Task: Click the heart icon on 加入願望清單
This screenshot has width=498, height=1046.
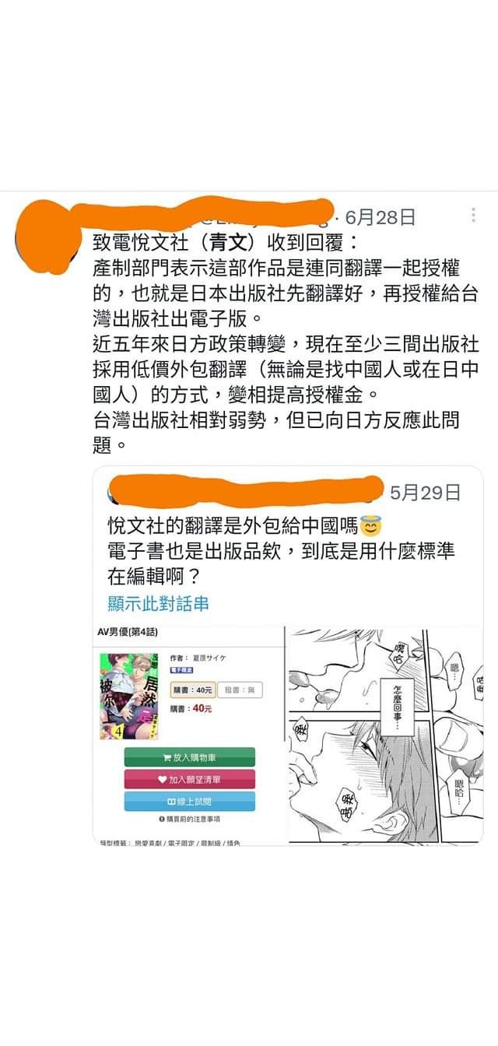Action: pyautogui.click(x=163, y=779)
